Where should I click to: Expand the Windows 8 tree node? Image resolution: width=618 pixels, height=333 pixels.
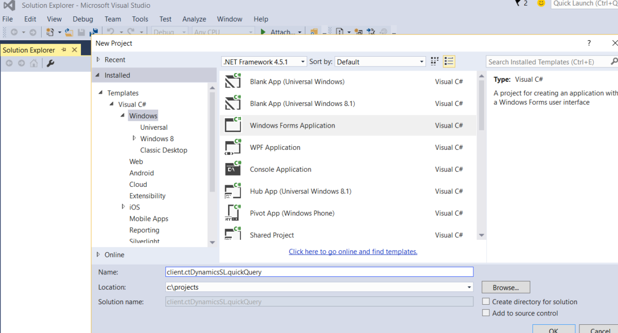[134, 138]
